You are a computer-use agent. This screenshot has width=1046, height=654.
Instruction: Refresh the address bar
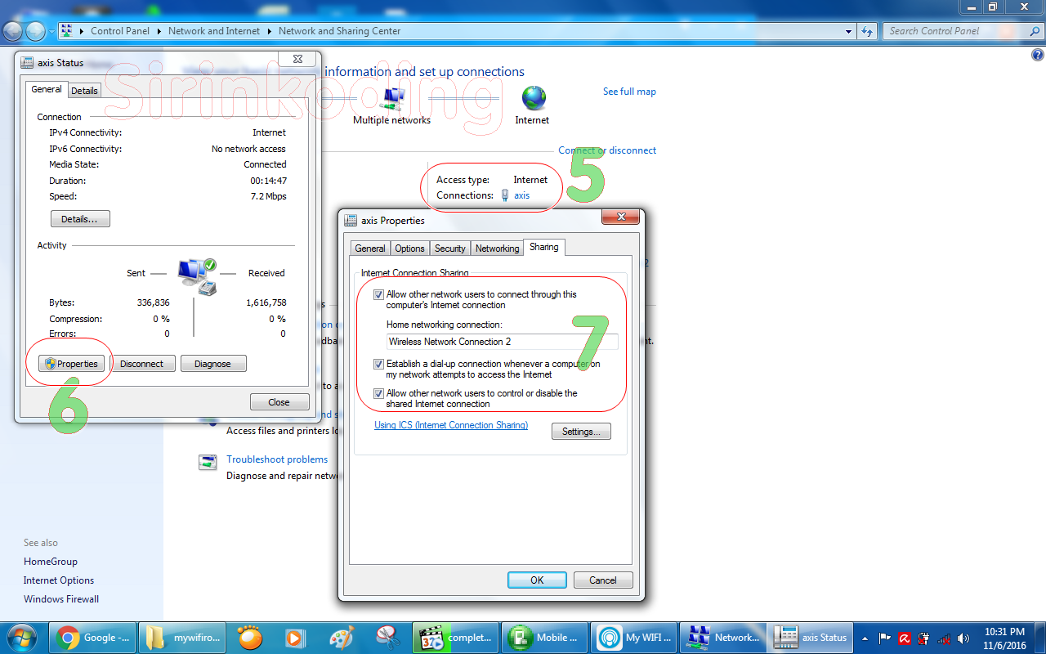click(x=867, y=31)
